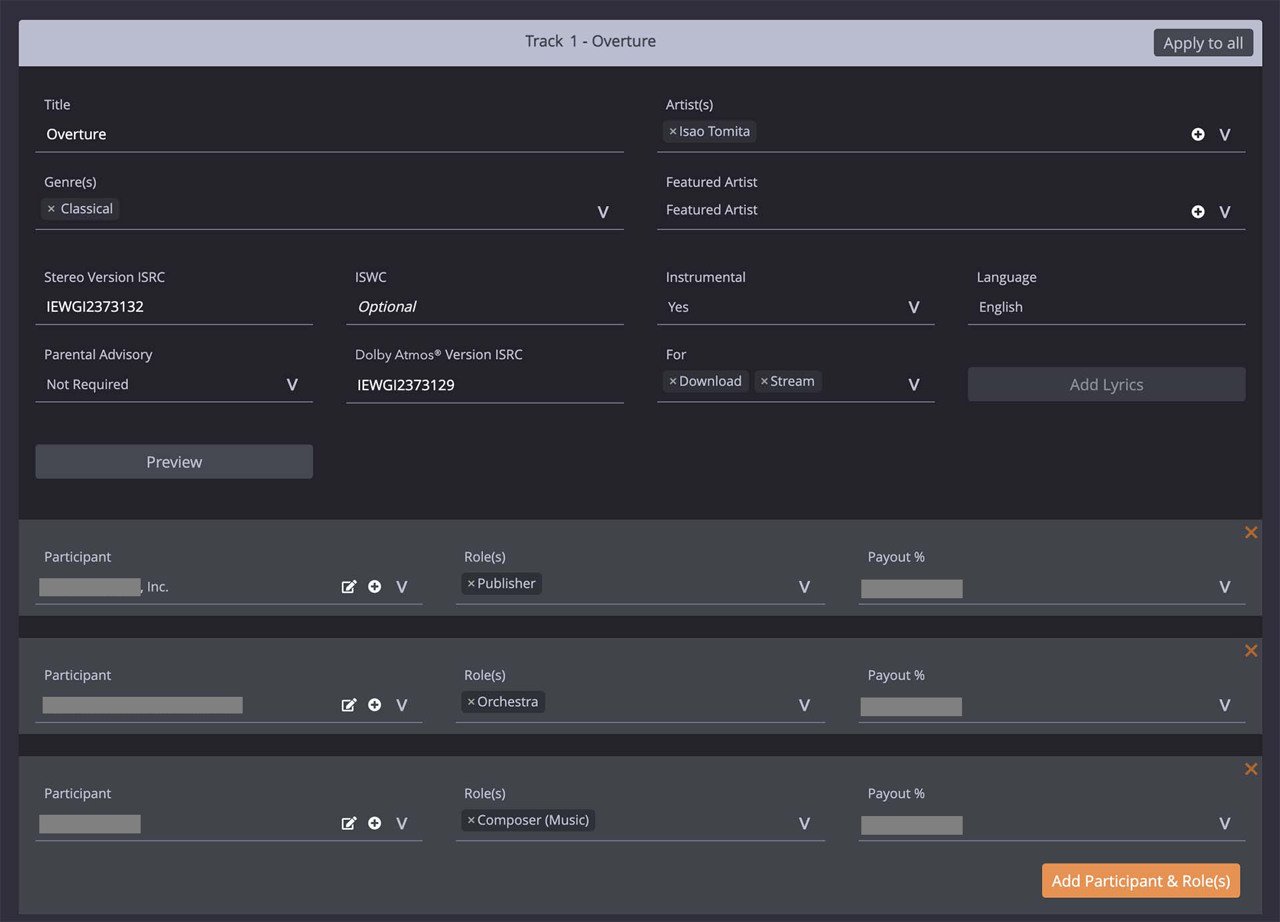This screenshot has height=922, width=1280.
Task: Expand the Instrumental dropdown
Action: pos(913,307)
